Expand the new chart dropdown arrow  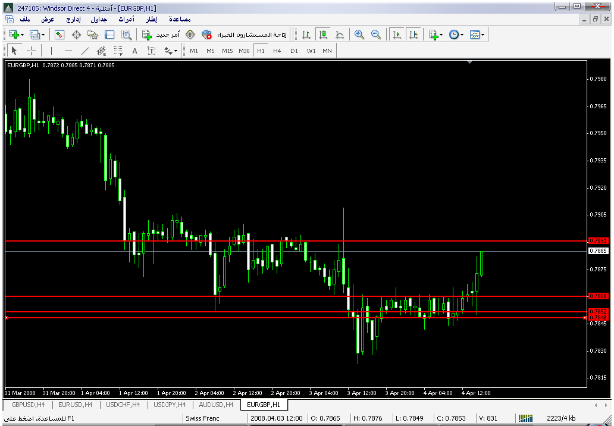[x=22, y=35]
